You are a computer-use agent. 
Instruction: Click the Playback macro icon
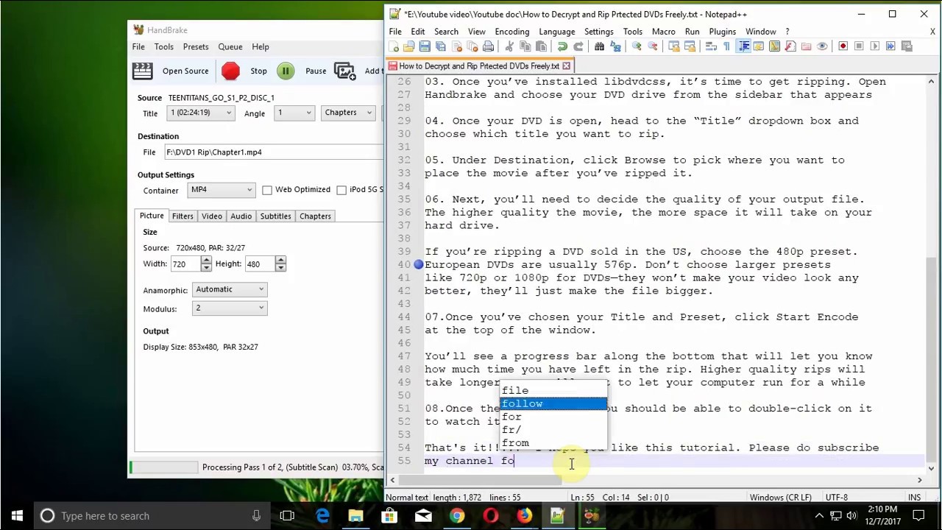(874, 46)
